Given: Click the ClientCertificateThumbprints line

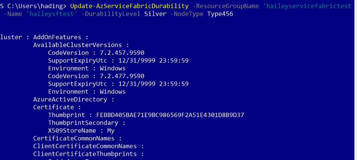Looking at the screenshot, I should 89,154.
